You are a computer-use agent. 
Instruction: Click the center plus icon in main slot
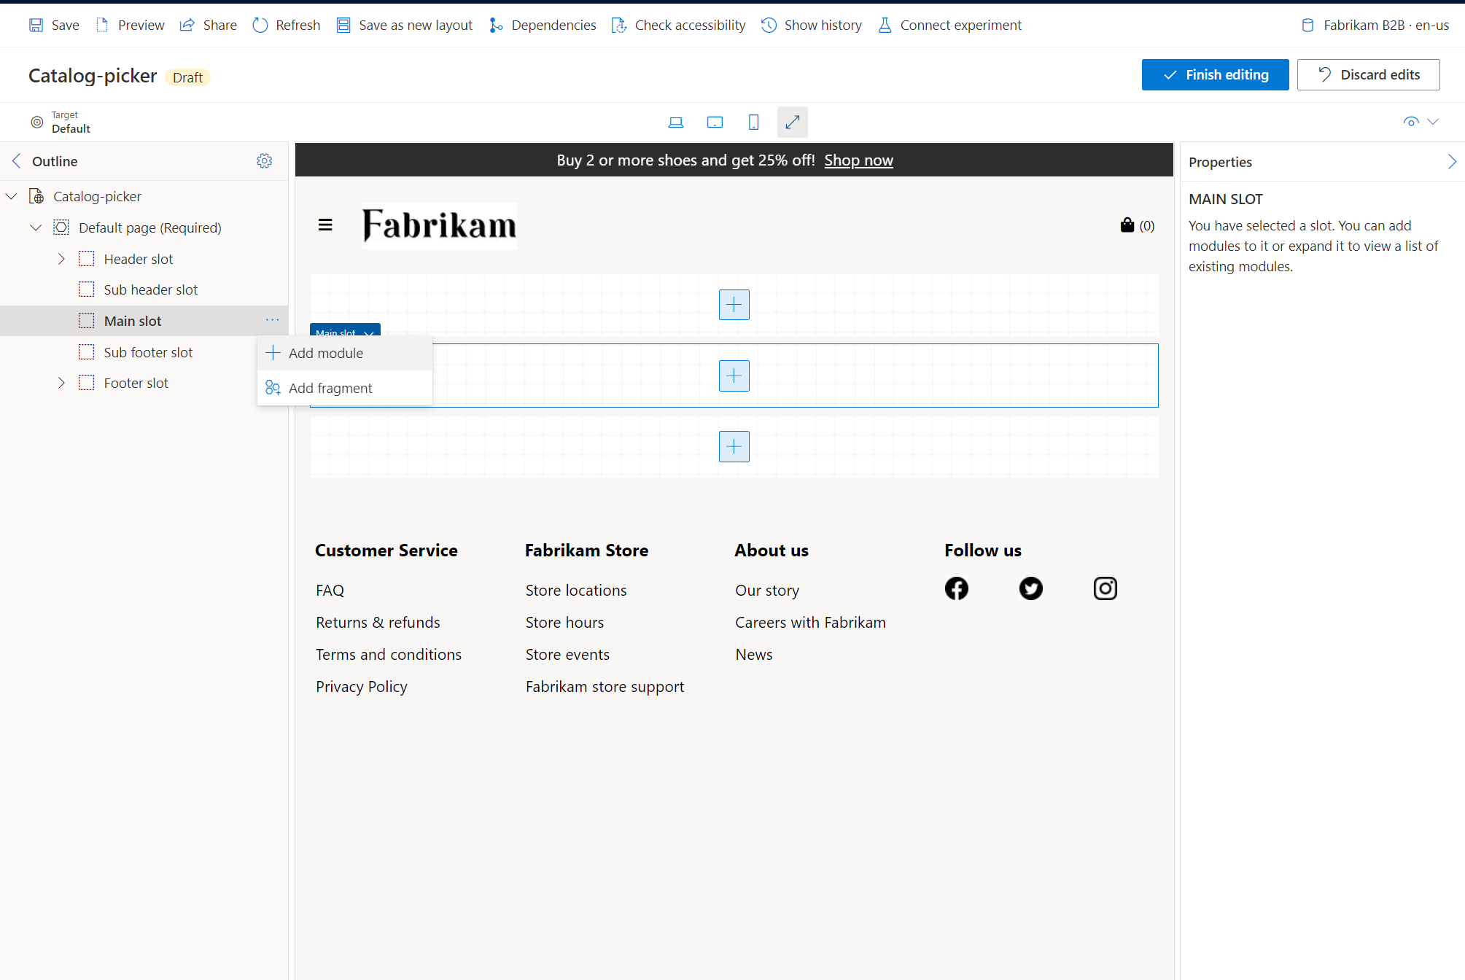coord(732,375)
